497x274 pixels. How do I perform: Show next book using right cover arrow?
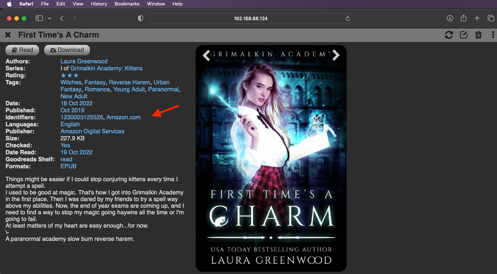[336, 55]
